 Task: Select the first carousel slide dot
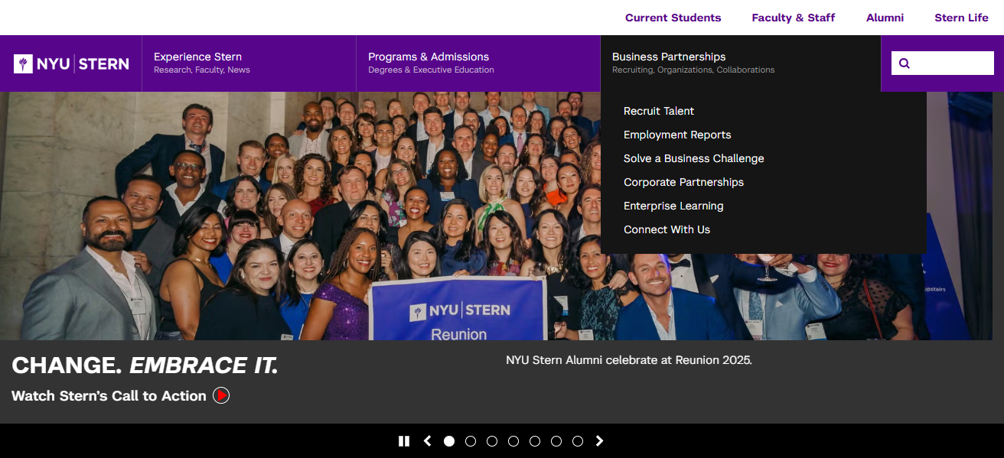coord(449,441)
